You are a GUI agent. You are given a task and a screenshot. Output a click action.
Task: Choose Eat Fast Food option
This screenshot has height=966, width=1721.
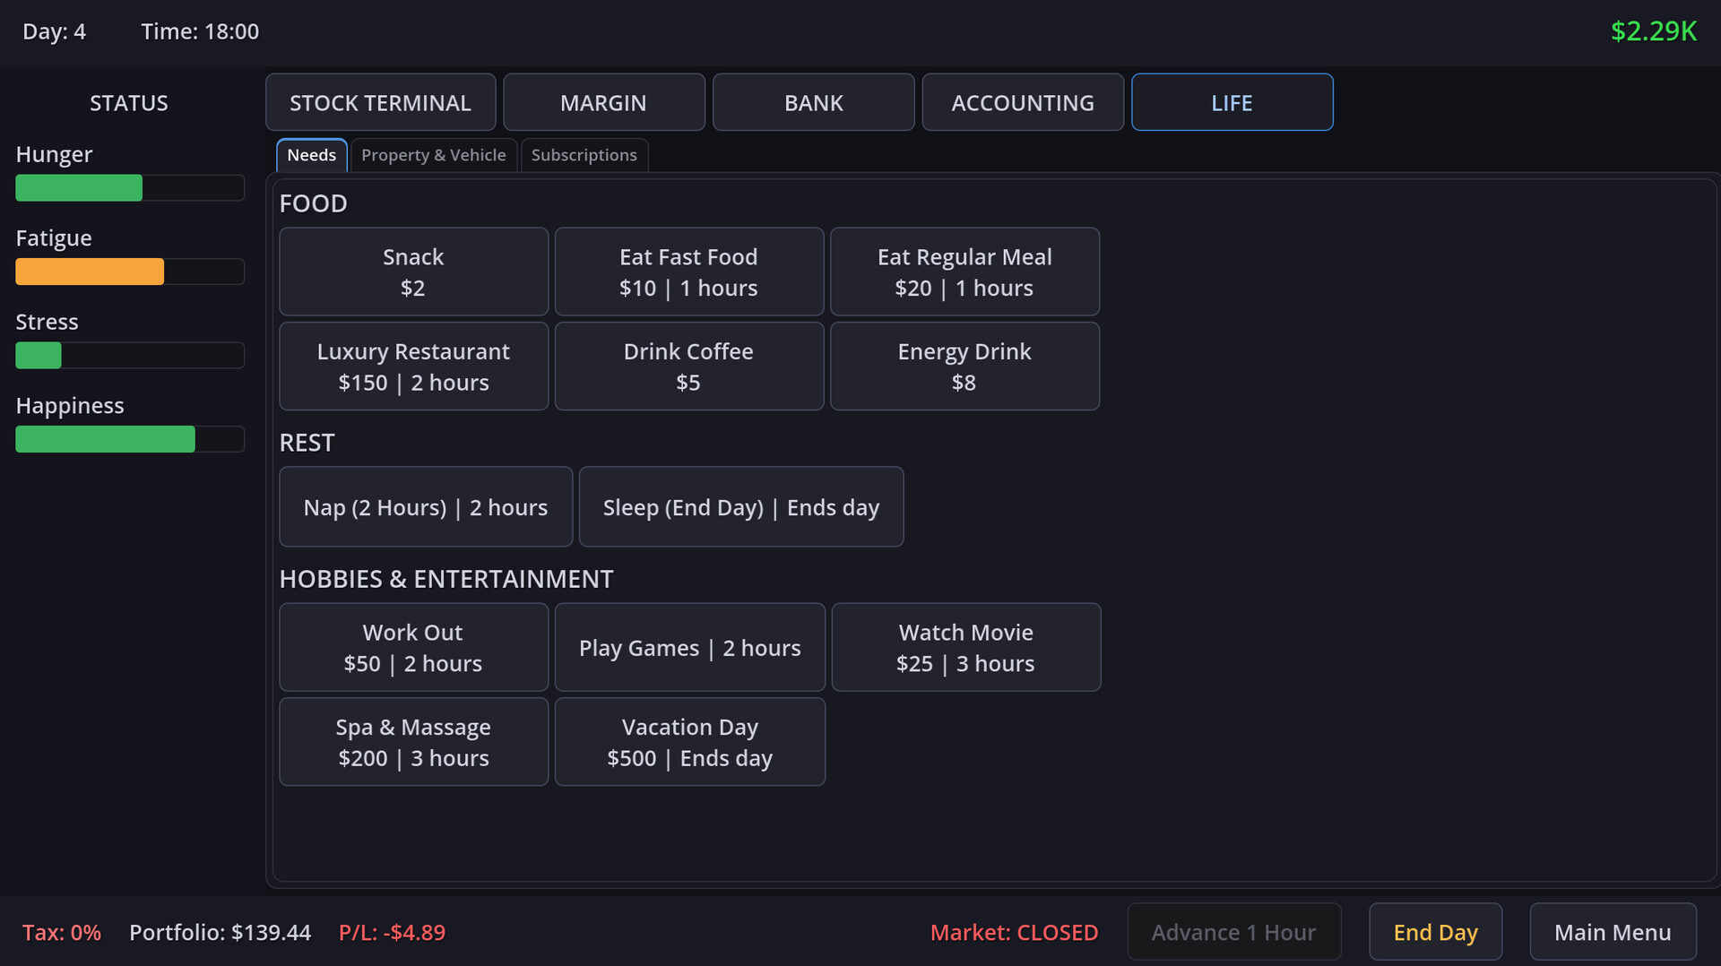tap(688, 272)
